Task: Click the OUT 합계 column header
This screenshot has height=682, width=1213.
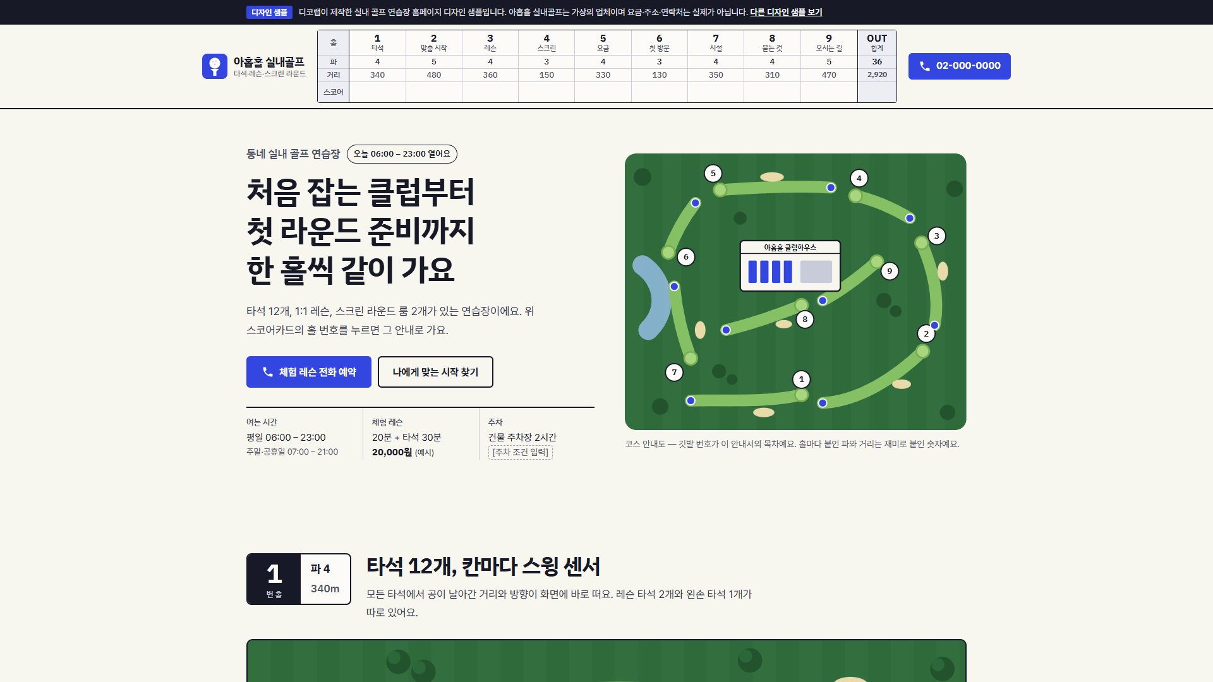Action: coord(877,42)
